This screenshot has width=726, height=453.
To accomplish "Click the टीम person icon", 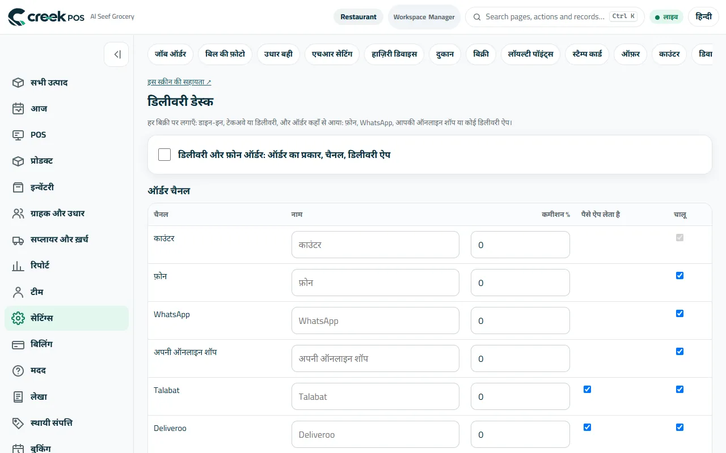I will pos(18,292).
